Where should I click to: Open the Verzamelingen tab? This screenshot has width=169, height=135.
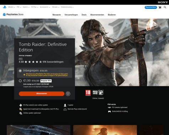pyautogui.click(x=71, y=15)
